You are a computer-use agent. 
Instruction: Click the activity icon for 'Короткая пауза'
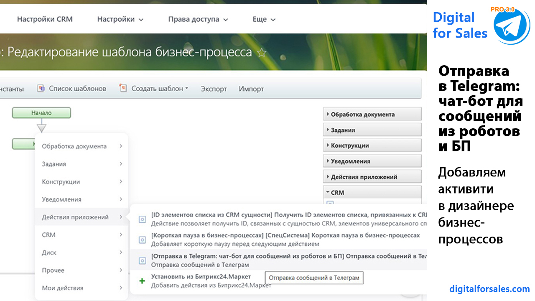click(142, 240)
